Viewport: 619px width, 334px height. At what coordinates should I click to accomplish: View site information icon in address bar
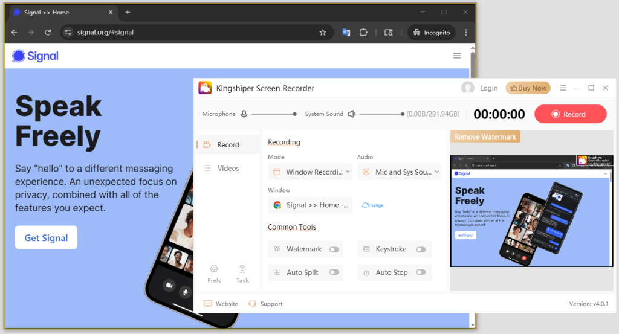coord(68,33)
